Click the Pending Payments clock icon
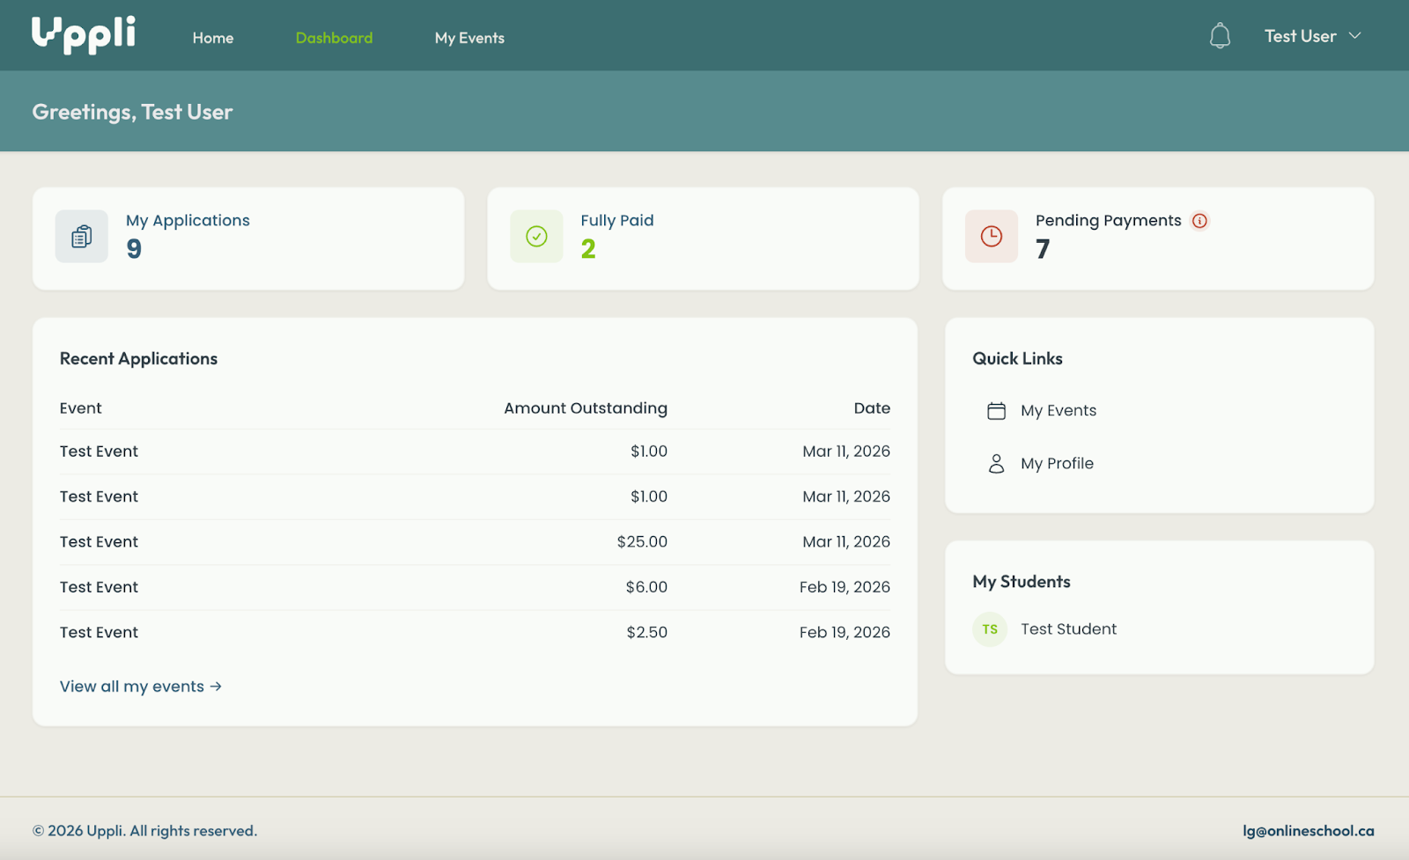1409x860 pixels. [992, 236]
